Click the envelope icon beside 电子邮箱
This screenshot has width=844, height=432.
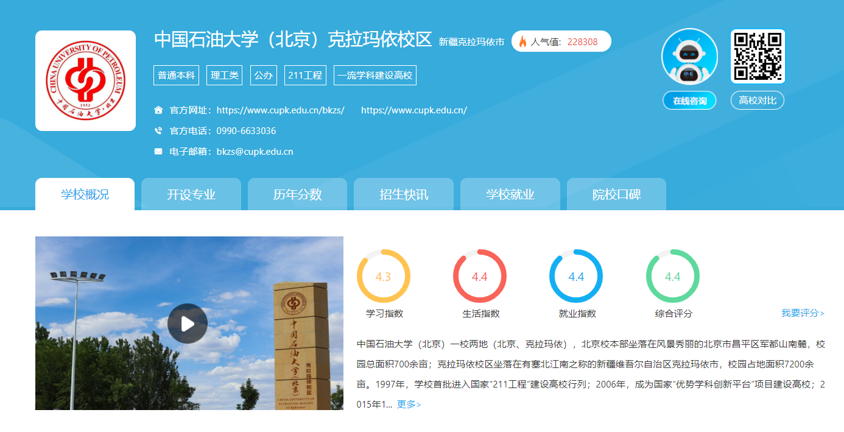(158, 152)
